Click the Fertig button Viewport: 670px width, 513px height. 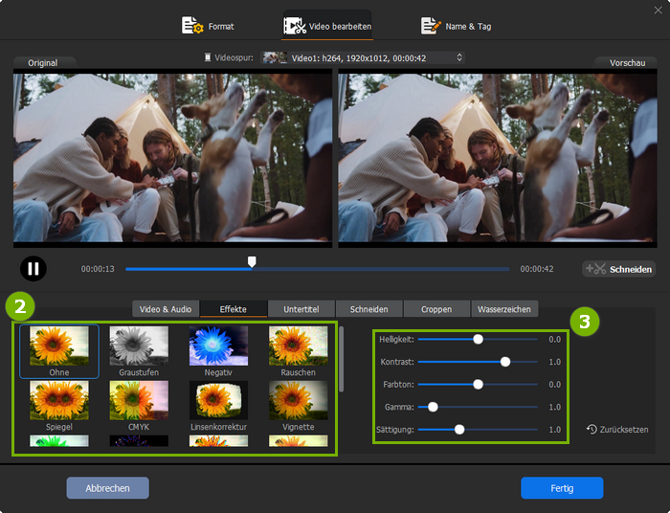562,488
